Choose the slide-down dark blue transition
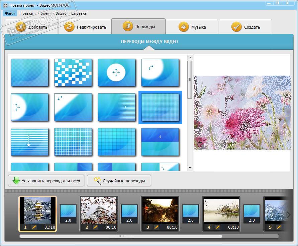The height and width of the screenshot is (246, 298). coord(160,142)
